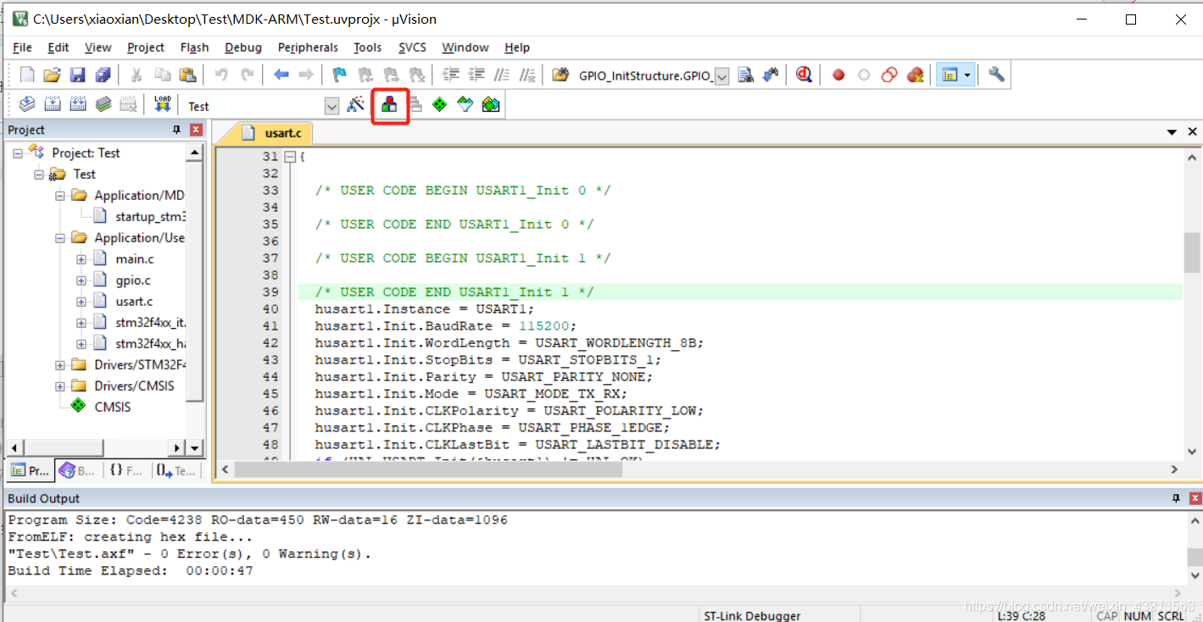The image size is (1203, 622).
Task: Expand the Drivers/CMSIS folder
Action: point(60,386)
